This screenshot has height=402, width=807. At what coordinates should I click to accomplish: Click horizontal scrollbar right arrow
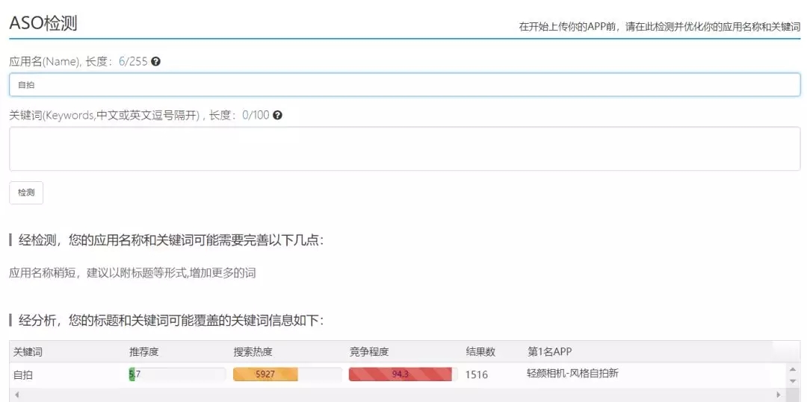click(x=779, y=395)
